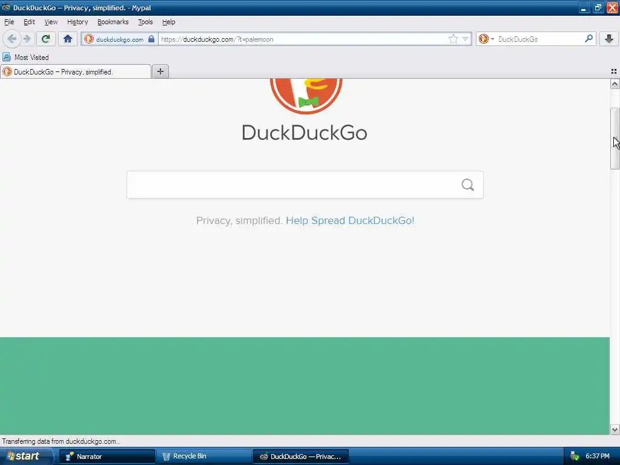Screen dimensions: 620x465
Task: Open the Edit menu
Action: [x=29, y=22]
